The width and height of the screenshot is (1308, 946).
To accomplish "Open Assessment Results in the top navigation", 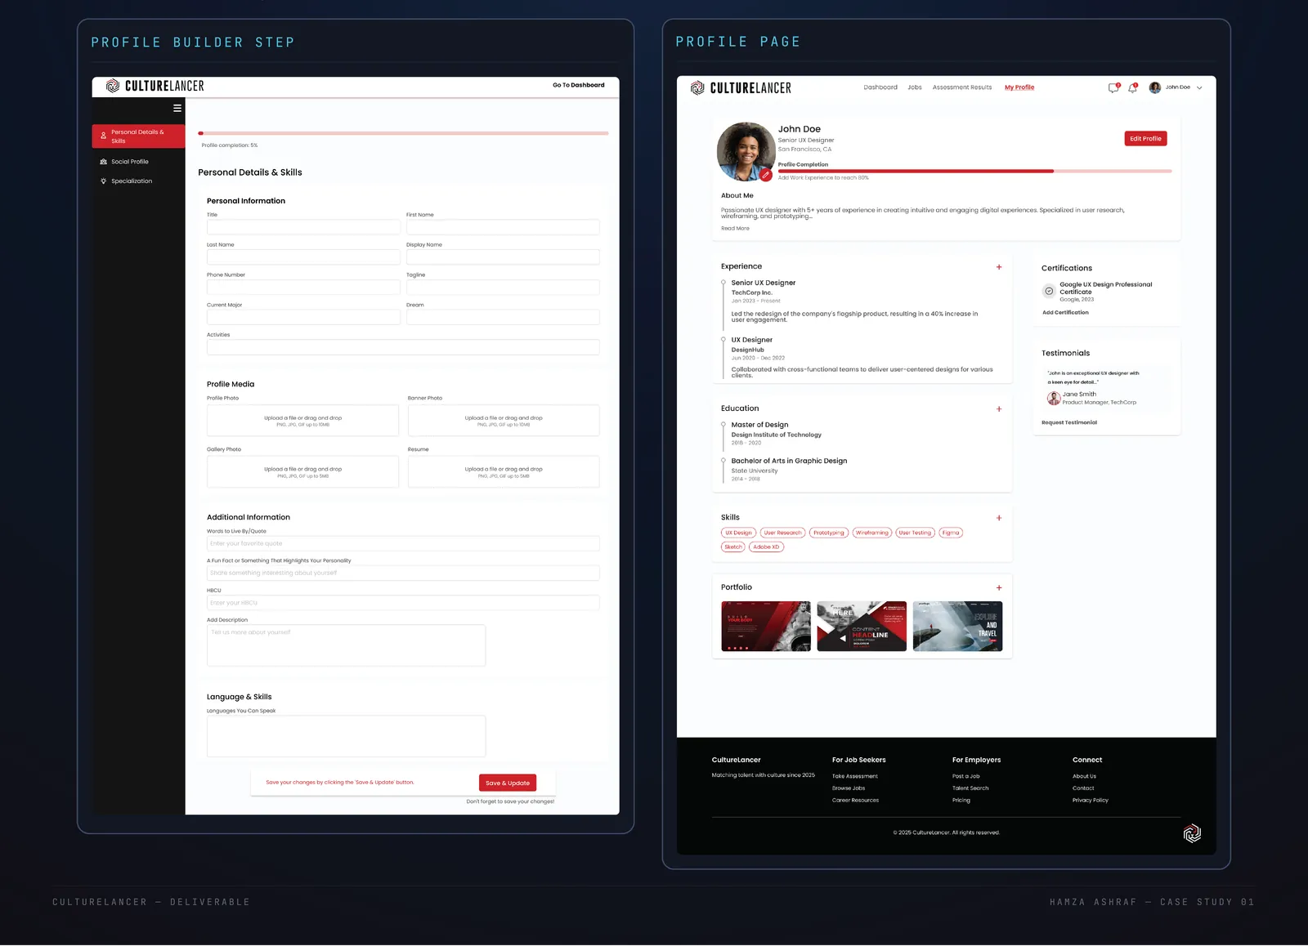I will click(x=962, y=87).
